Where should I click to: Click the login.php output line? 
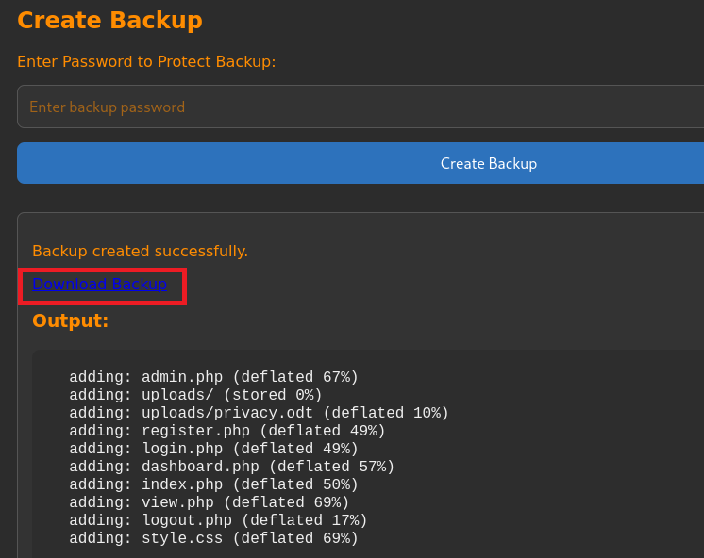pyautogui.click(x=213, y=449)
